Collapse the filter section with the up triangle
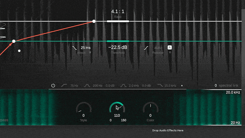The height and width of the screenshot is (138, 245). click(x=182, y=85)
